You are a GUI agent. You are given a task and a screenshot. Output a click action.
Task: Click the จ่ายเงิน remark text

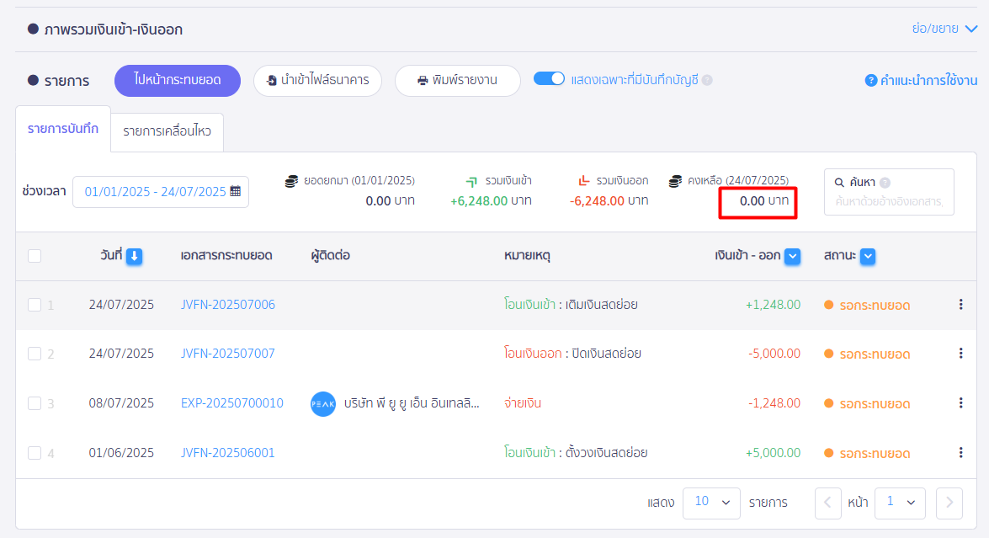[x=522, y=403]
